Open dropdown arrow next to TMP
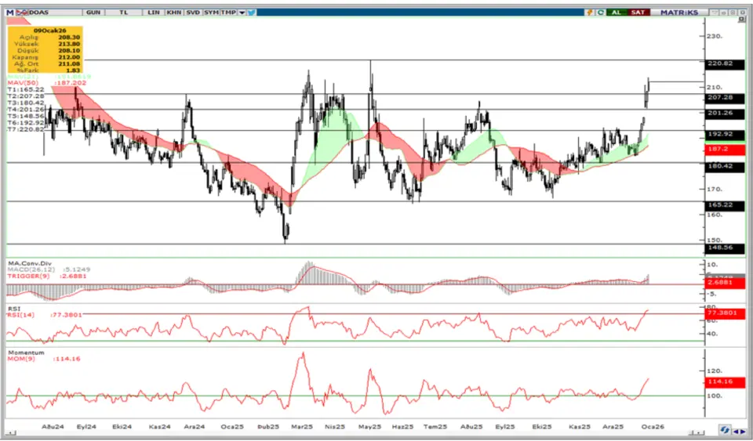This screenshot has width=753, height=441. [242, 13]
